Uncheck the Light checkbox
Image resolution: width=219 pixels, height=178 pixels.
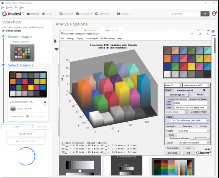[x=166, y=130]
